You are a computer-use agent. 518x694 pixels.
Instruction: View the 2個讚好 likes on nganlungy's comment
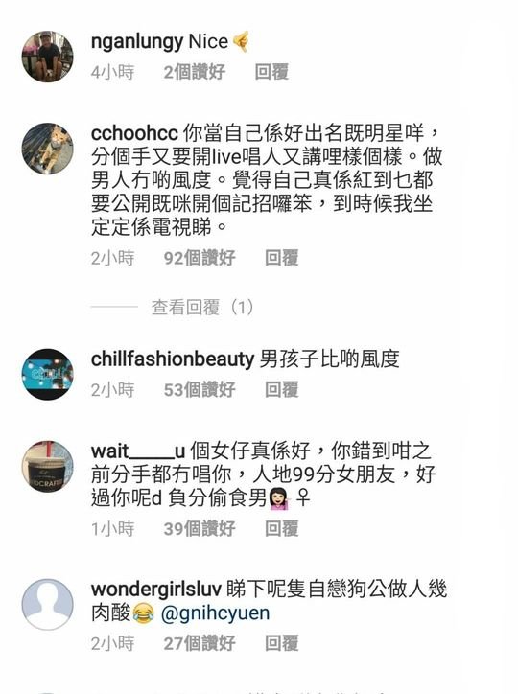click(195, 72)
